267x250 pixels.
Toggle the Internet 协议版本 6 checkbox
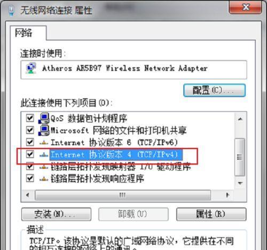tap(30, 142)
